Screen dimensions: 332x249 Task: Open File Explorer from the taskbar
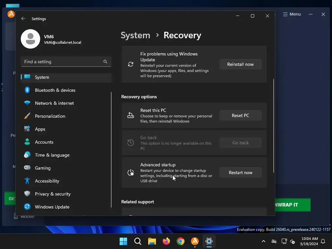[x=152, y=241]
